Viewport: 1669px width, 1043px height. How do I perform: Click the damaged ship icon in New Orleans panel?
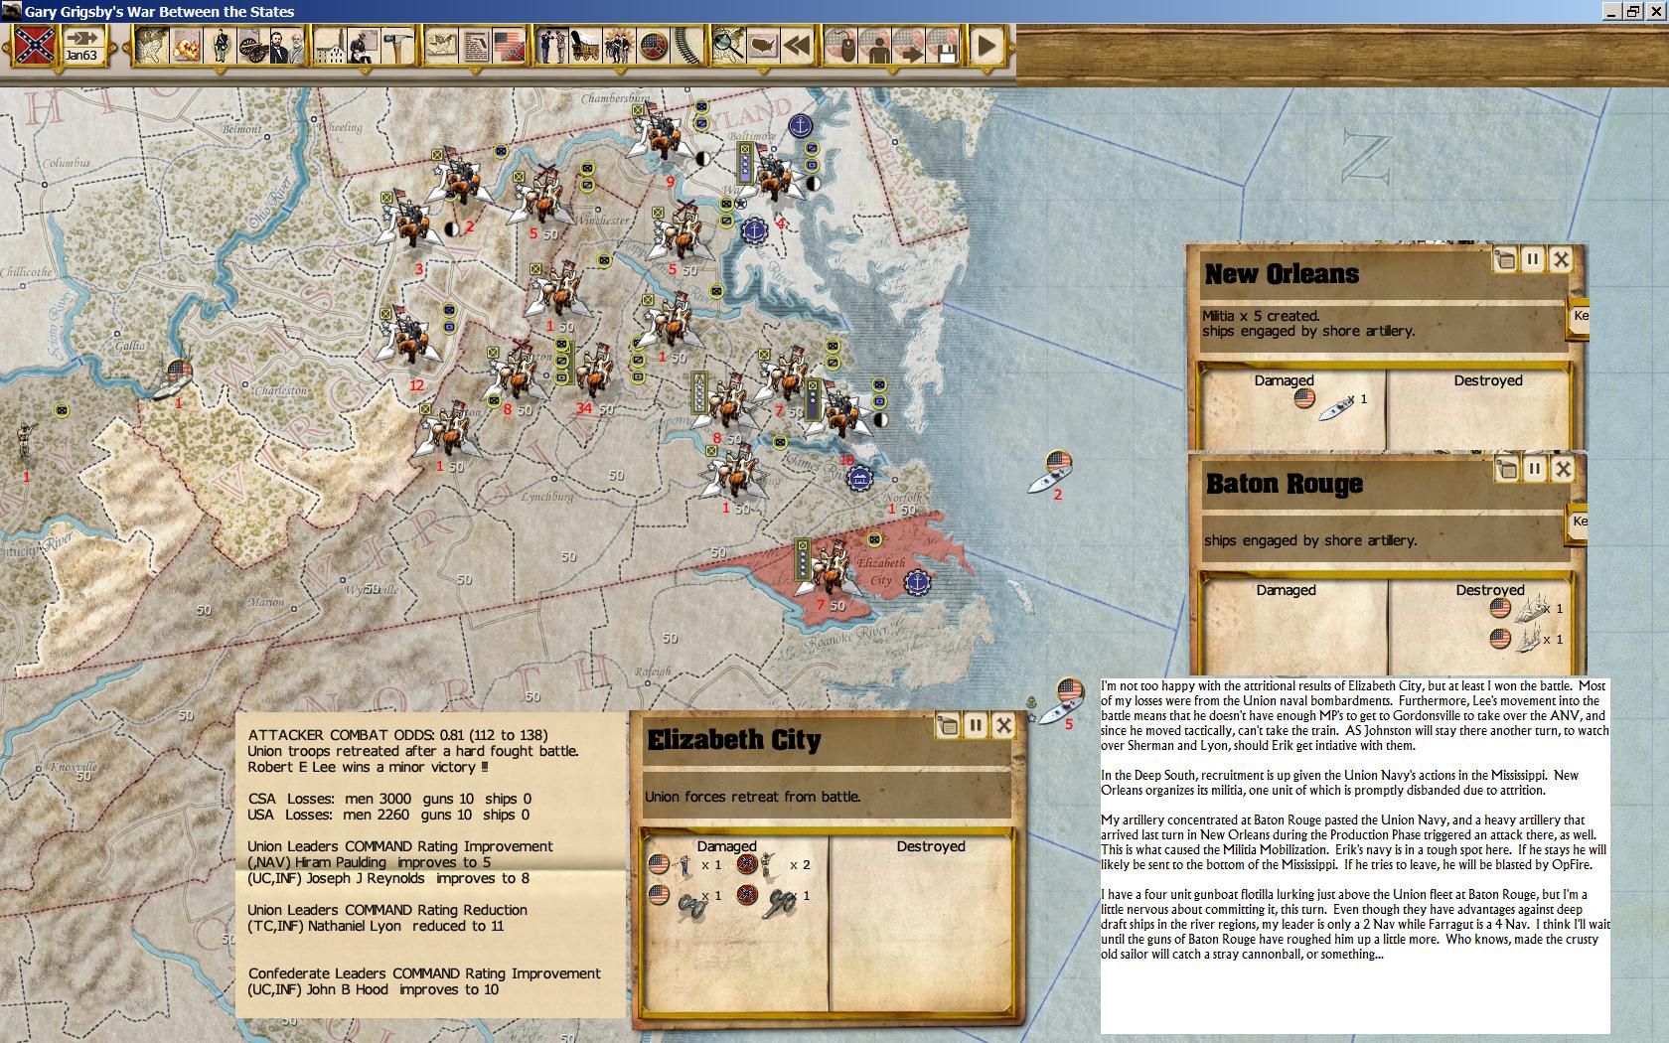point(1336,404)
